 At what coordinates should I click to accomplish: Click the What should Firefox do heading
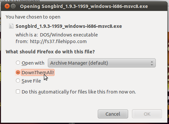[50, 52]
